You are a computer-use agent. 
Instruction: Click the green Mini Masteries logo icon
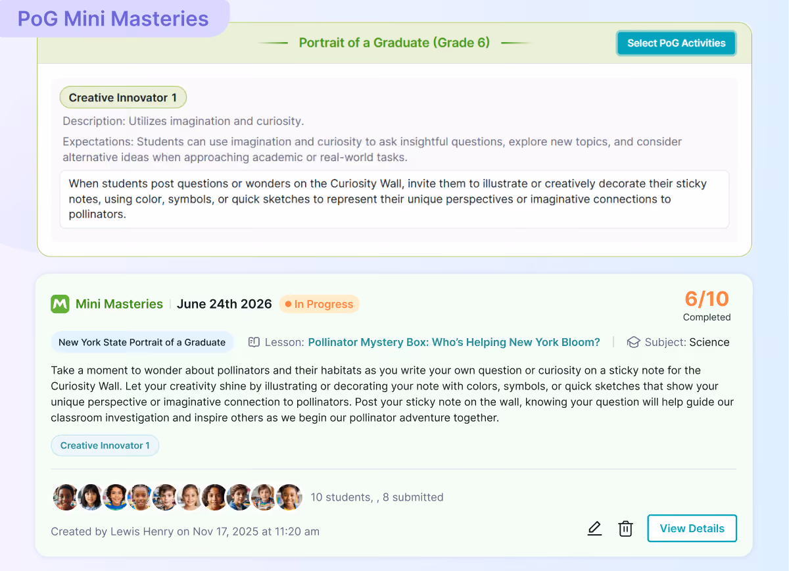pyautogui.click(x=60, y=304)
